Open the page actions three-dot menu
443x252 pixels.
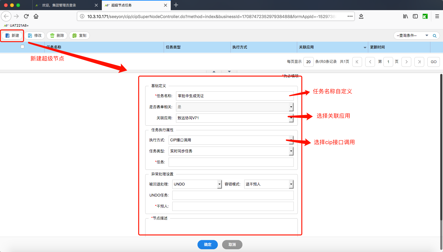click(x=350, y=16)
